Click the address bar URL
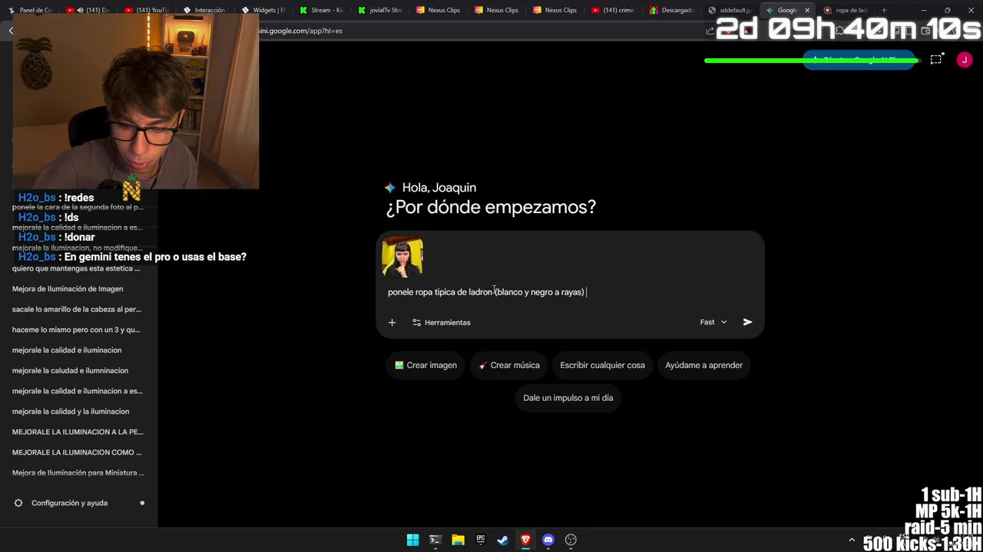The image size is (983, 552). pos(301,31)
